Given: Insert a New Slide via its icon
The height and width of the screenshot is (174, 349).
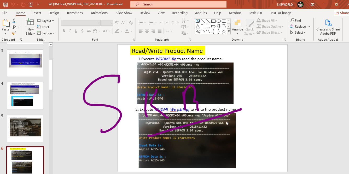Looking at the screenshot, I should click(x=31, y=23).
